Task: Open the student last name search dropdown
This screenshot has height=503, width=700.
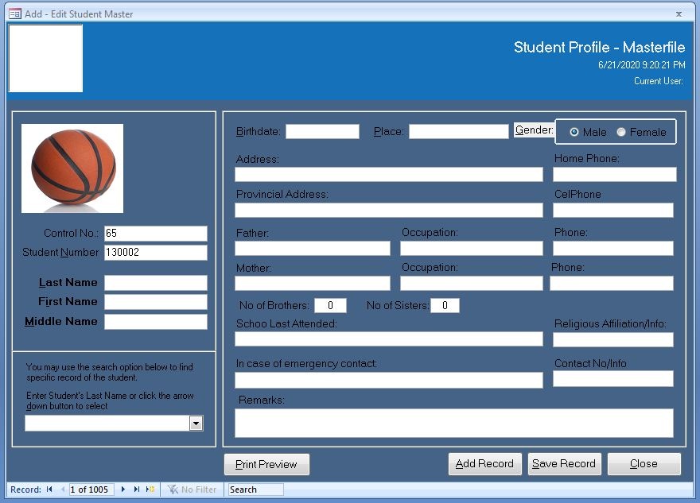Action: coord(196,424)
